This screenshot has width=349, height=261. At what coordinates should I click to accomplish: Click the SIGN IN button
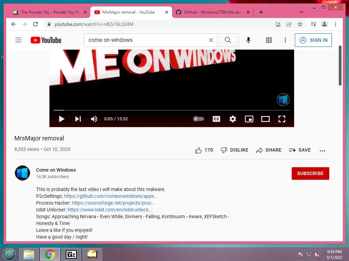click(x=313, y=40)
